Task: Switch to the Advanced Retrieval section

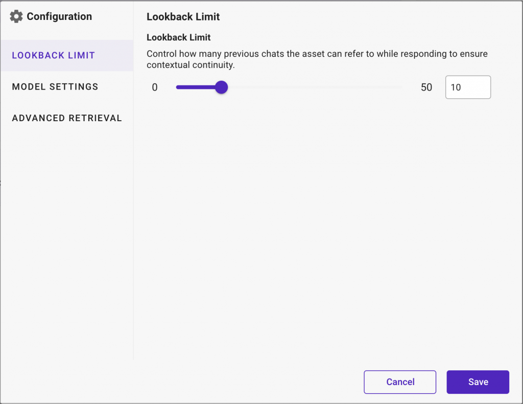Action: coord(67,118)
